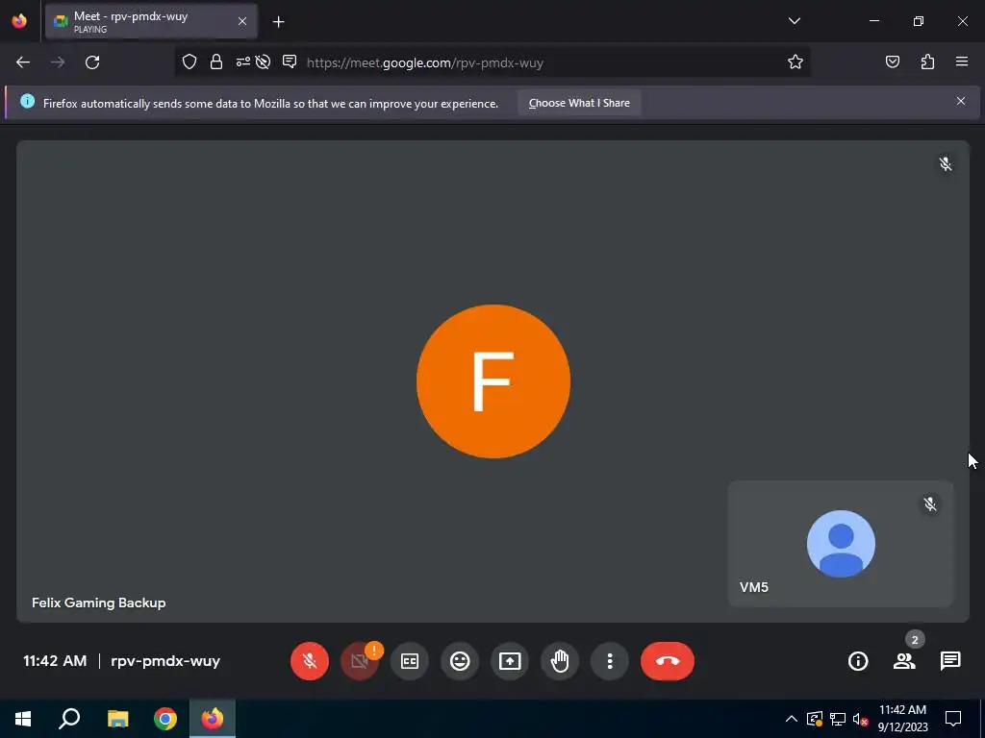Open the tracking protection shield icon
Screen dimensions: 985x738
click(x=189, y=61)
